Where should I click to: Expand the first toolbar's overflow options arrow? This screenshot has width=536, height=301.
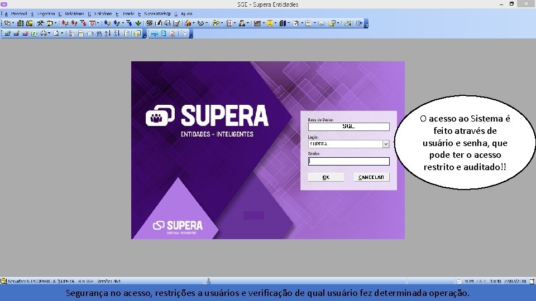366,23
